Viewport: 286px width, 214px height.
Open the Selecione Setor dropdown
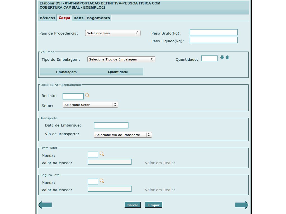[90, 104]
